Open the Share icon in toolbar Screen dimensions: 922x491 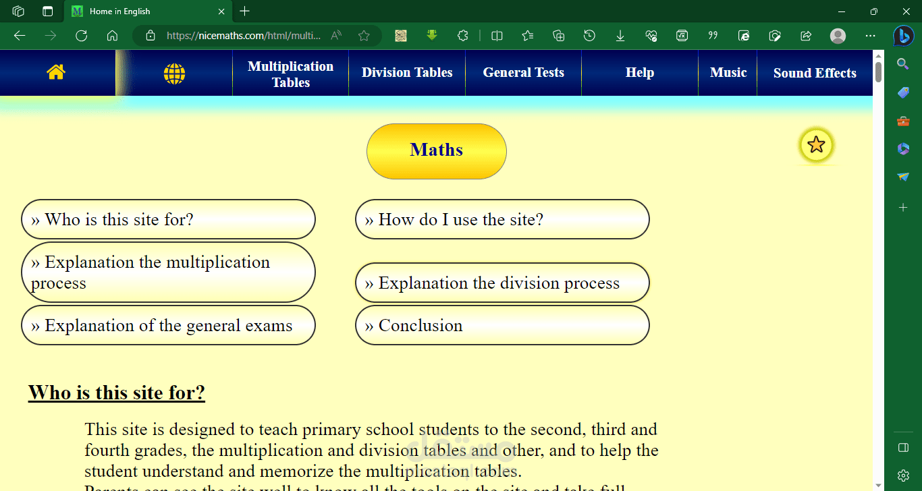[x=806, y=36]
